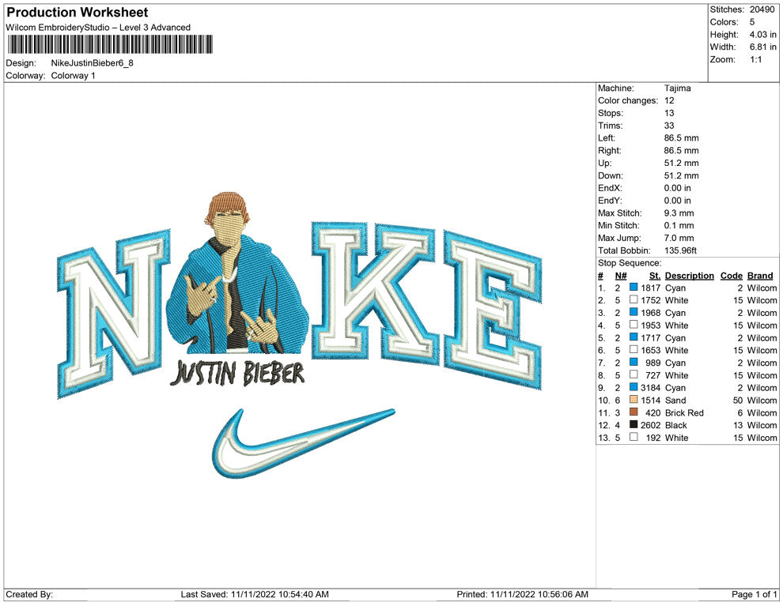Click design name 'NikeJustinBieber6_8'
Viewport: 783px width, 602px height.
pyautogui.click(x=93, y=63)
